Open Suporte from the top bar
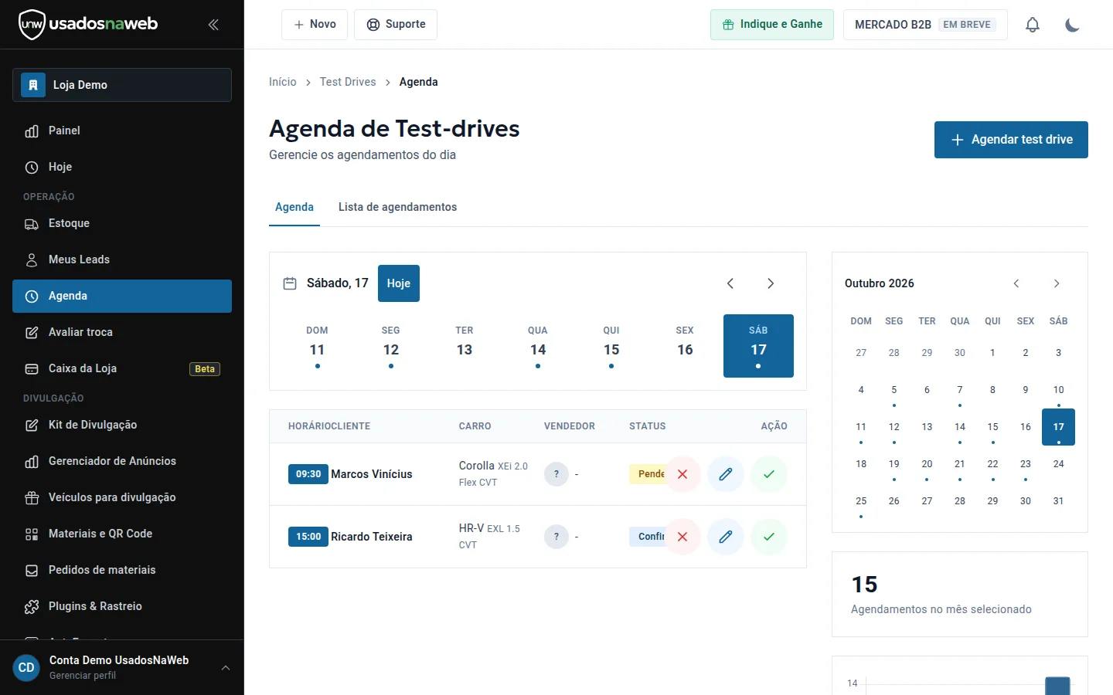Screen dimensions: 1113x695 click(x=396, y=25)
